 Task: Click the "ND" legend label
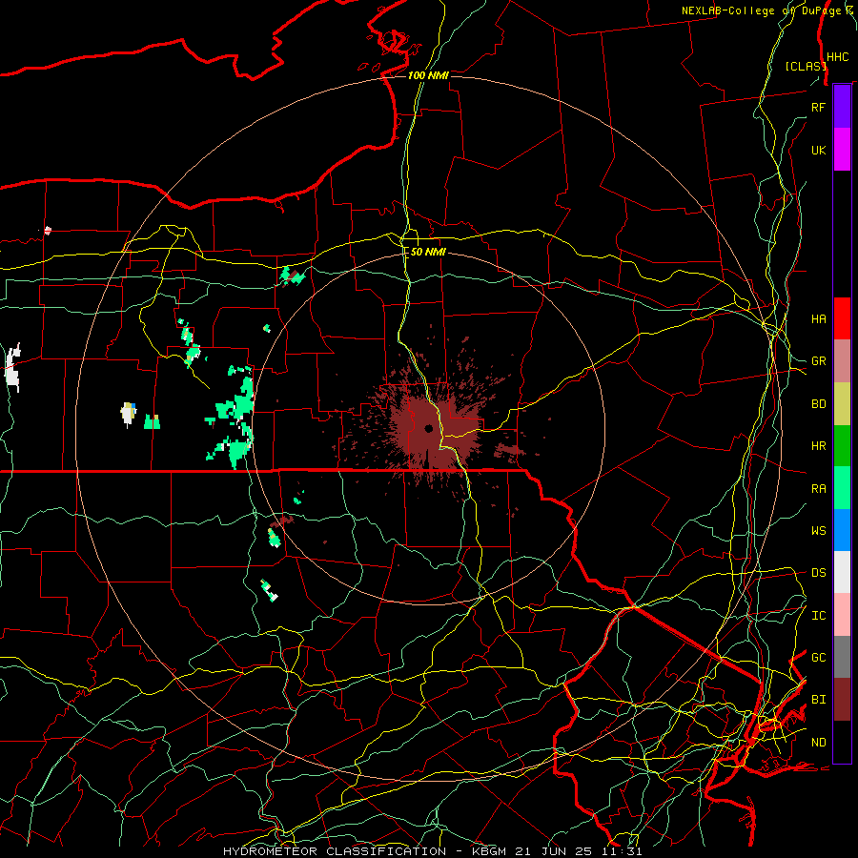click(818, 742)
